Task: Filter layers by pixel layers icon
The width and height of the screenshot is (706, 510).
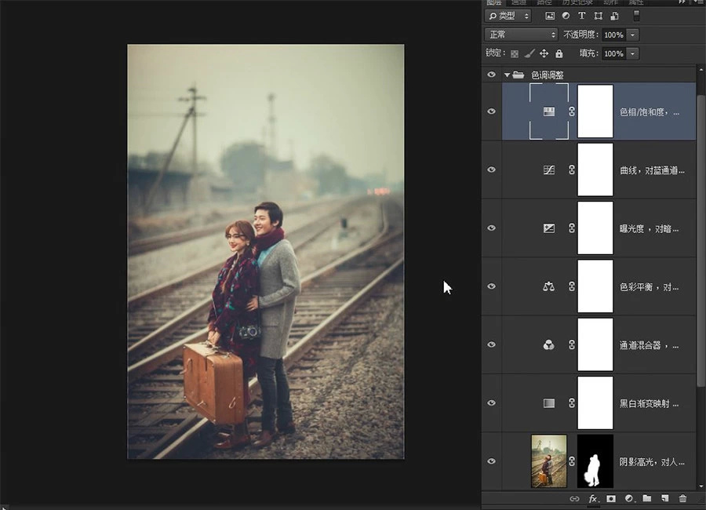Action: (x=550, y=16)
